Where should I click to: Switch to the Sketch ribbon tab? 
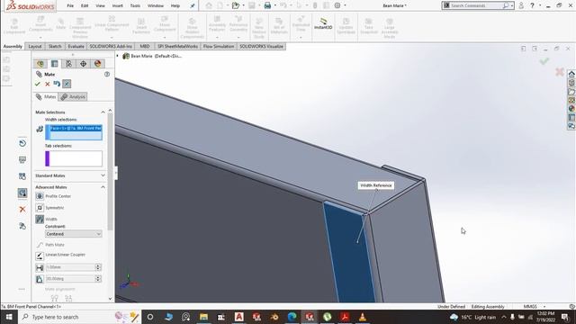[55, 46]
